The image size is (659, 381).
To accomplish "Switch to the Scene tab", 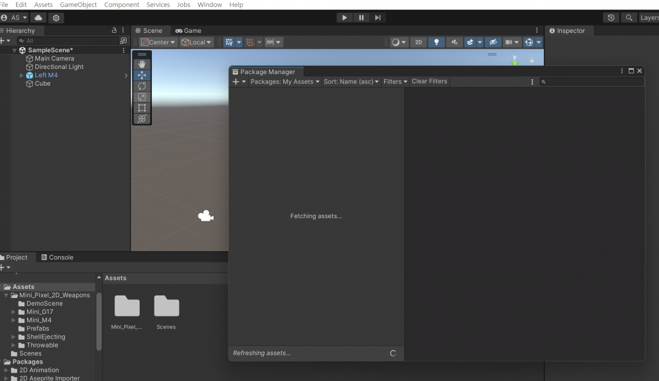I will pyautogui.click(x=149, y=31).
